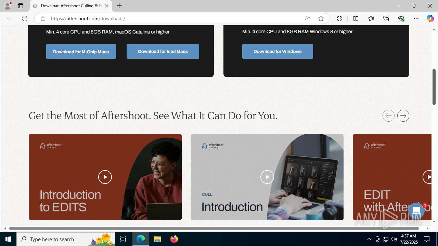Download for M-Chip Macs
The height and width of the screenshot is (246, 438).
point(81,52)
